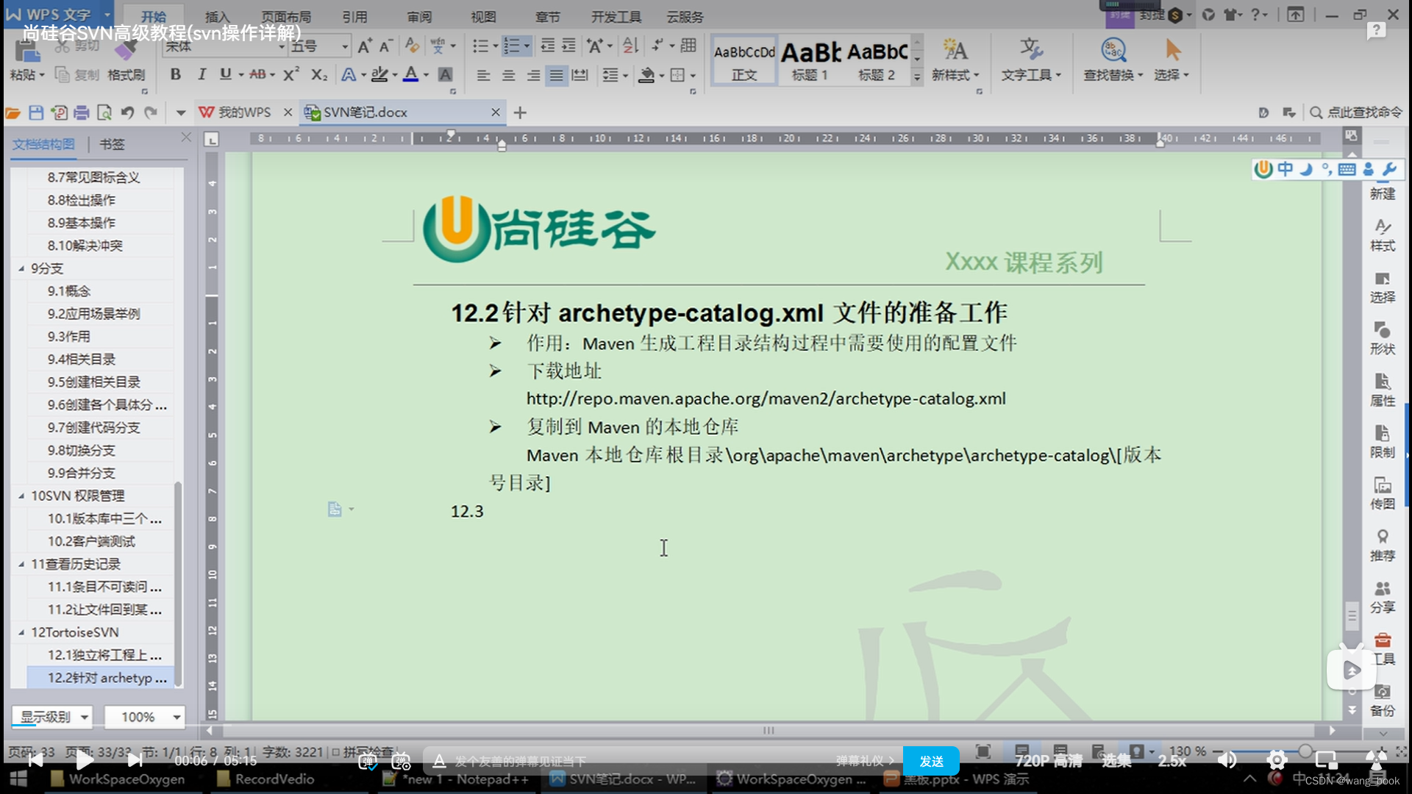This screenshot has height=794, width=1412.
Task: Switch to the 我的WPS document tab
Action: tap(244, 112)
